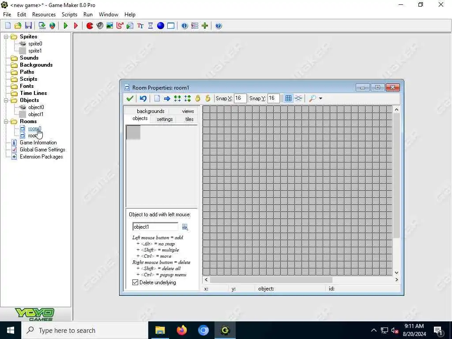Click the Snap X input field
The image size is (452, 339).
[x=240, y=98]
